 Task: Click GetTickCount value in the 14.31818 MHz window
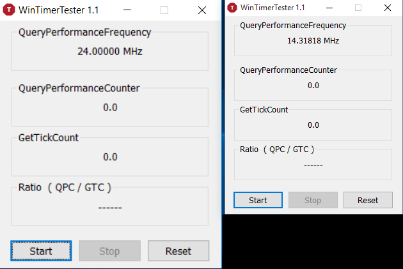click(x=313, y=125)
